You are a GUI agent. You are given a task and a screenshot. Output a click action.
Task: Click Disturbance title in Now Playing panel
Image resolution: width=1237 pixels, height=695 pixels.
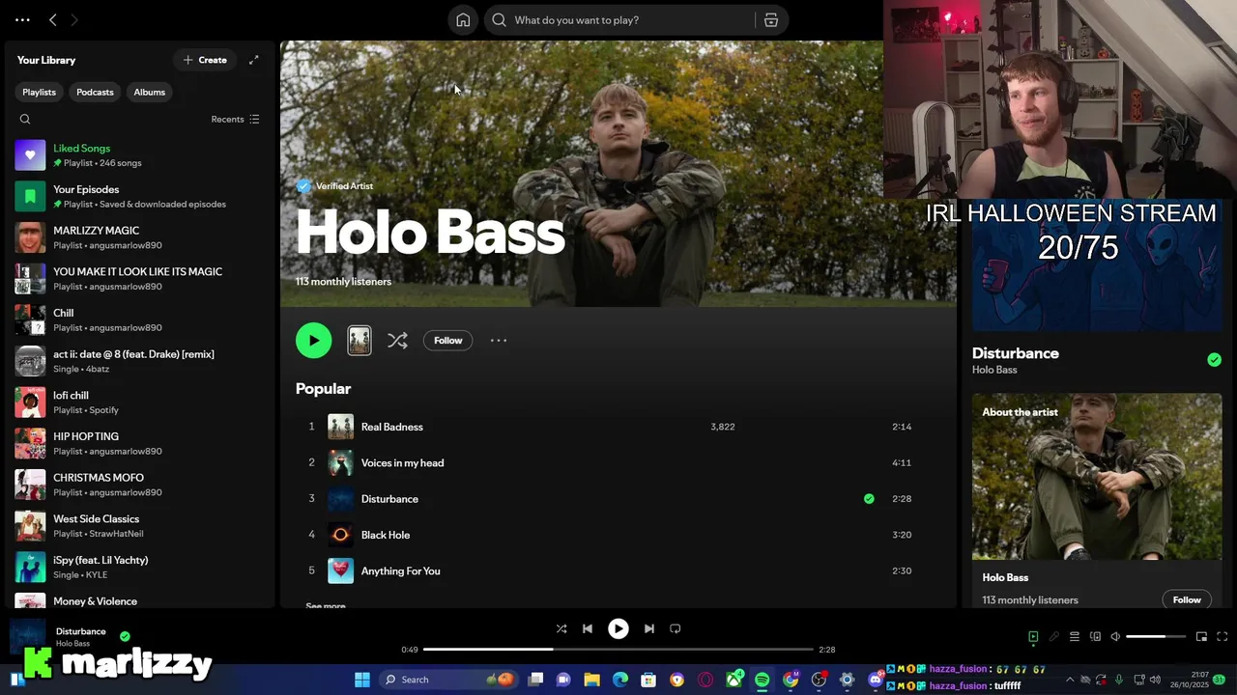pyautogui.click(x=1015, y=353)
